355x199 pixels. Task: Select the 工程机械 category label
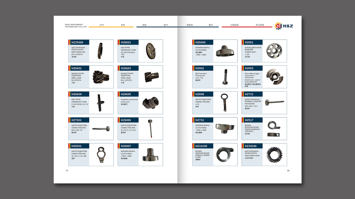point(234,25)
